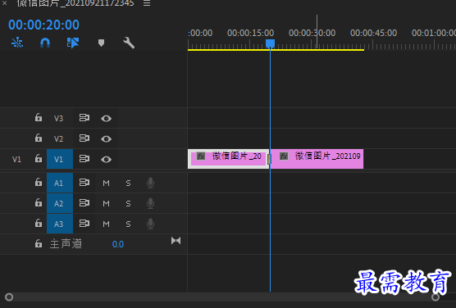Toggle lock on track A3
Viewport: 456px width, 308px height.
[39, 224]
